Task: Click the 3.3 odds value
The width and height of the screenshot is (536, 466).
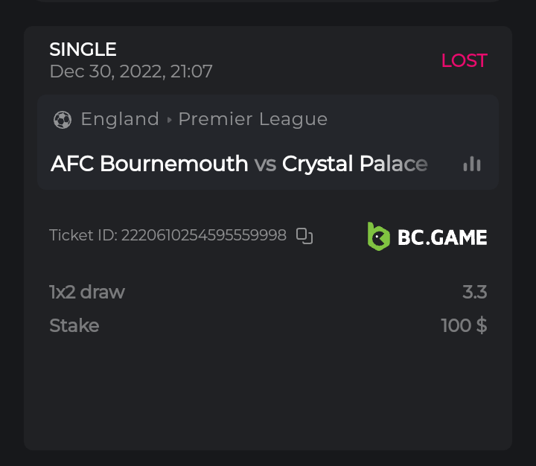Action: click(474, 292)
